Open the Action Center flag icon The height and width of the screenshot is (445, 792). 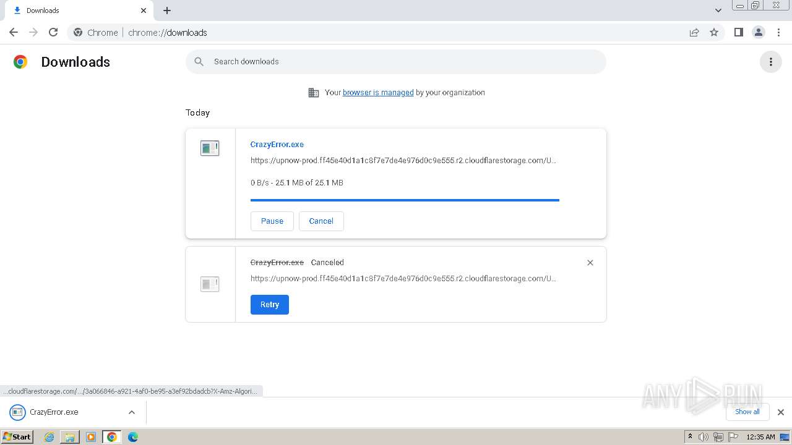[x=733, y=437]
